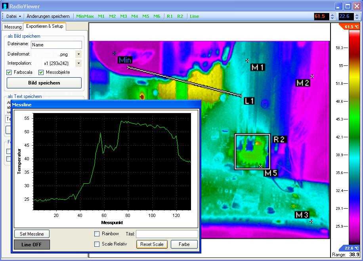Choose the M6 measuring point tool
This screenshot has height=261, width=363.
coord(157,16)
